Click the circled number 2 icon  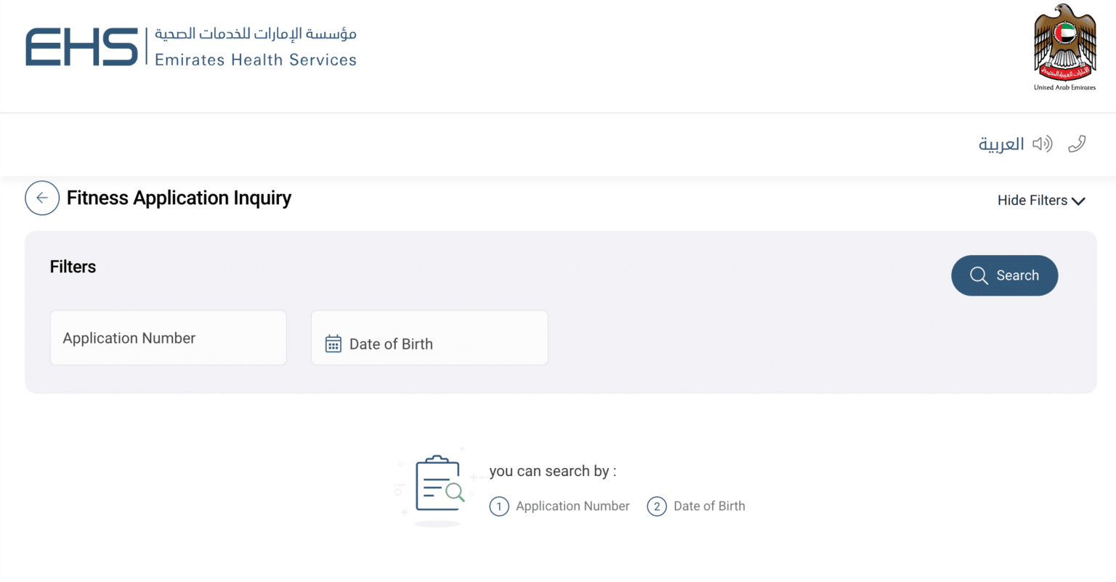(x=657, y=506)
